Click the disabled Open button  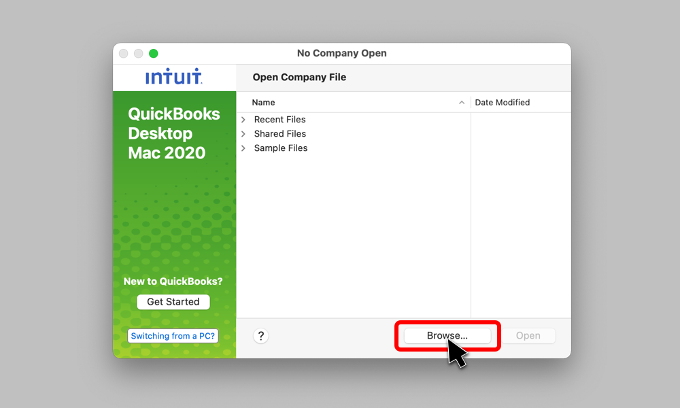click(528, 336)
